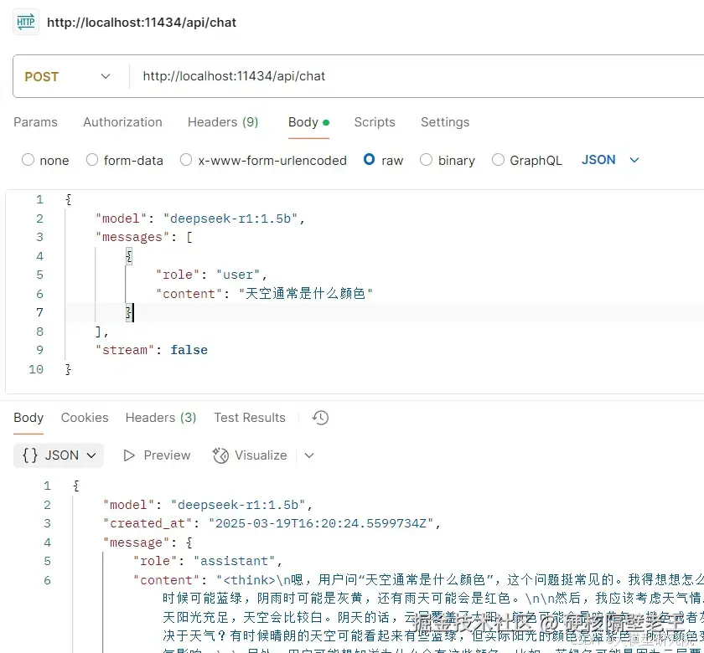Click the "stream" key on line 9
This screenshot has height=653, width=704.
coord(124,350)
